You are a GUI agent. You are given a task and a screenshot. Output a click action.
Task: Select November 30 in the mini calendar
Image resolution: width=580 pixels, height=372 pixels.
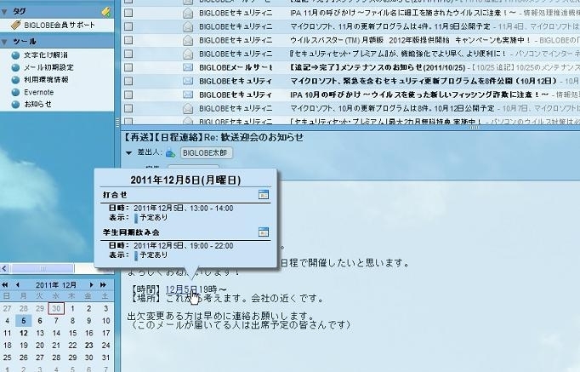tap(56, 308)
